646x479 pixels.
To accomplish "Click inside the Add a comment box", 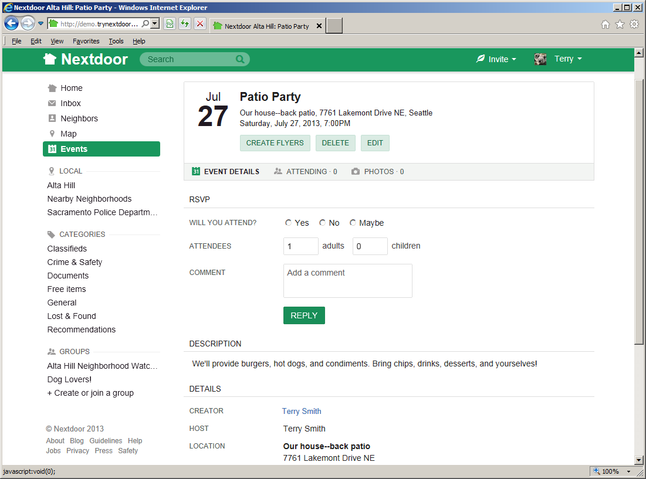I will coord(347,280).
